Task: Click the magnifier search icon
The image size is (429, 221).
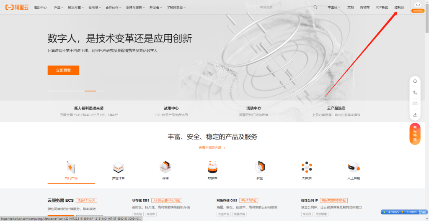Action: tap(315, 8)
